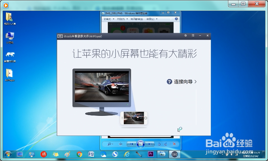
Task: Open zoom magnifier control in Photo Viewer
Action: pyautogui.click(x=110, y=144)
